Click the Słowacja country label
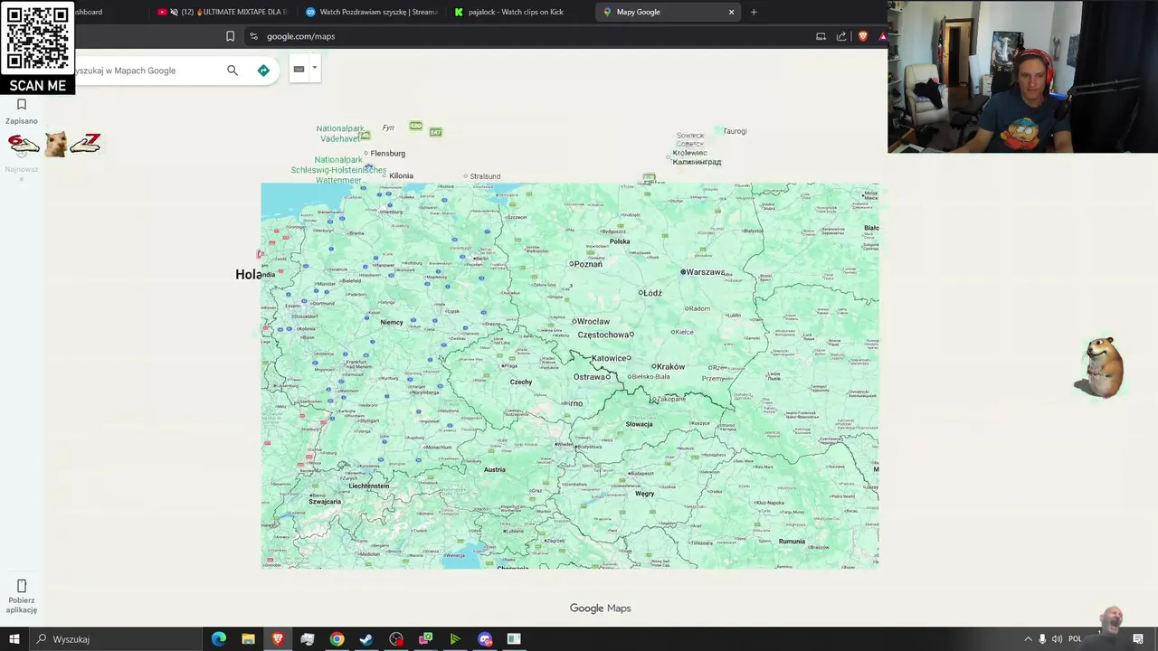Image resolution: width=1158 pixels, height=651 pixels. coord(639,424)
